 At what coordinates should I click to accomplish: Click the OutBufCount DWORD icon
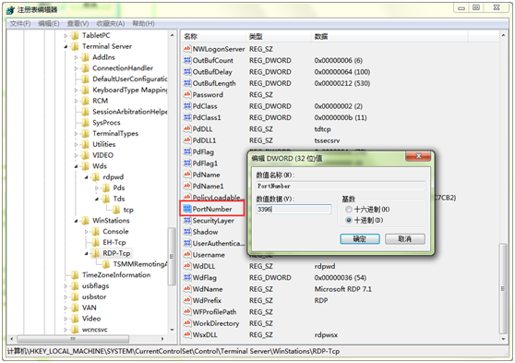tap(187, 60)
